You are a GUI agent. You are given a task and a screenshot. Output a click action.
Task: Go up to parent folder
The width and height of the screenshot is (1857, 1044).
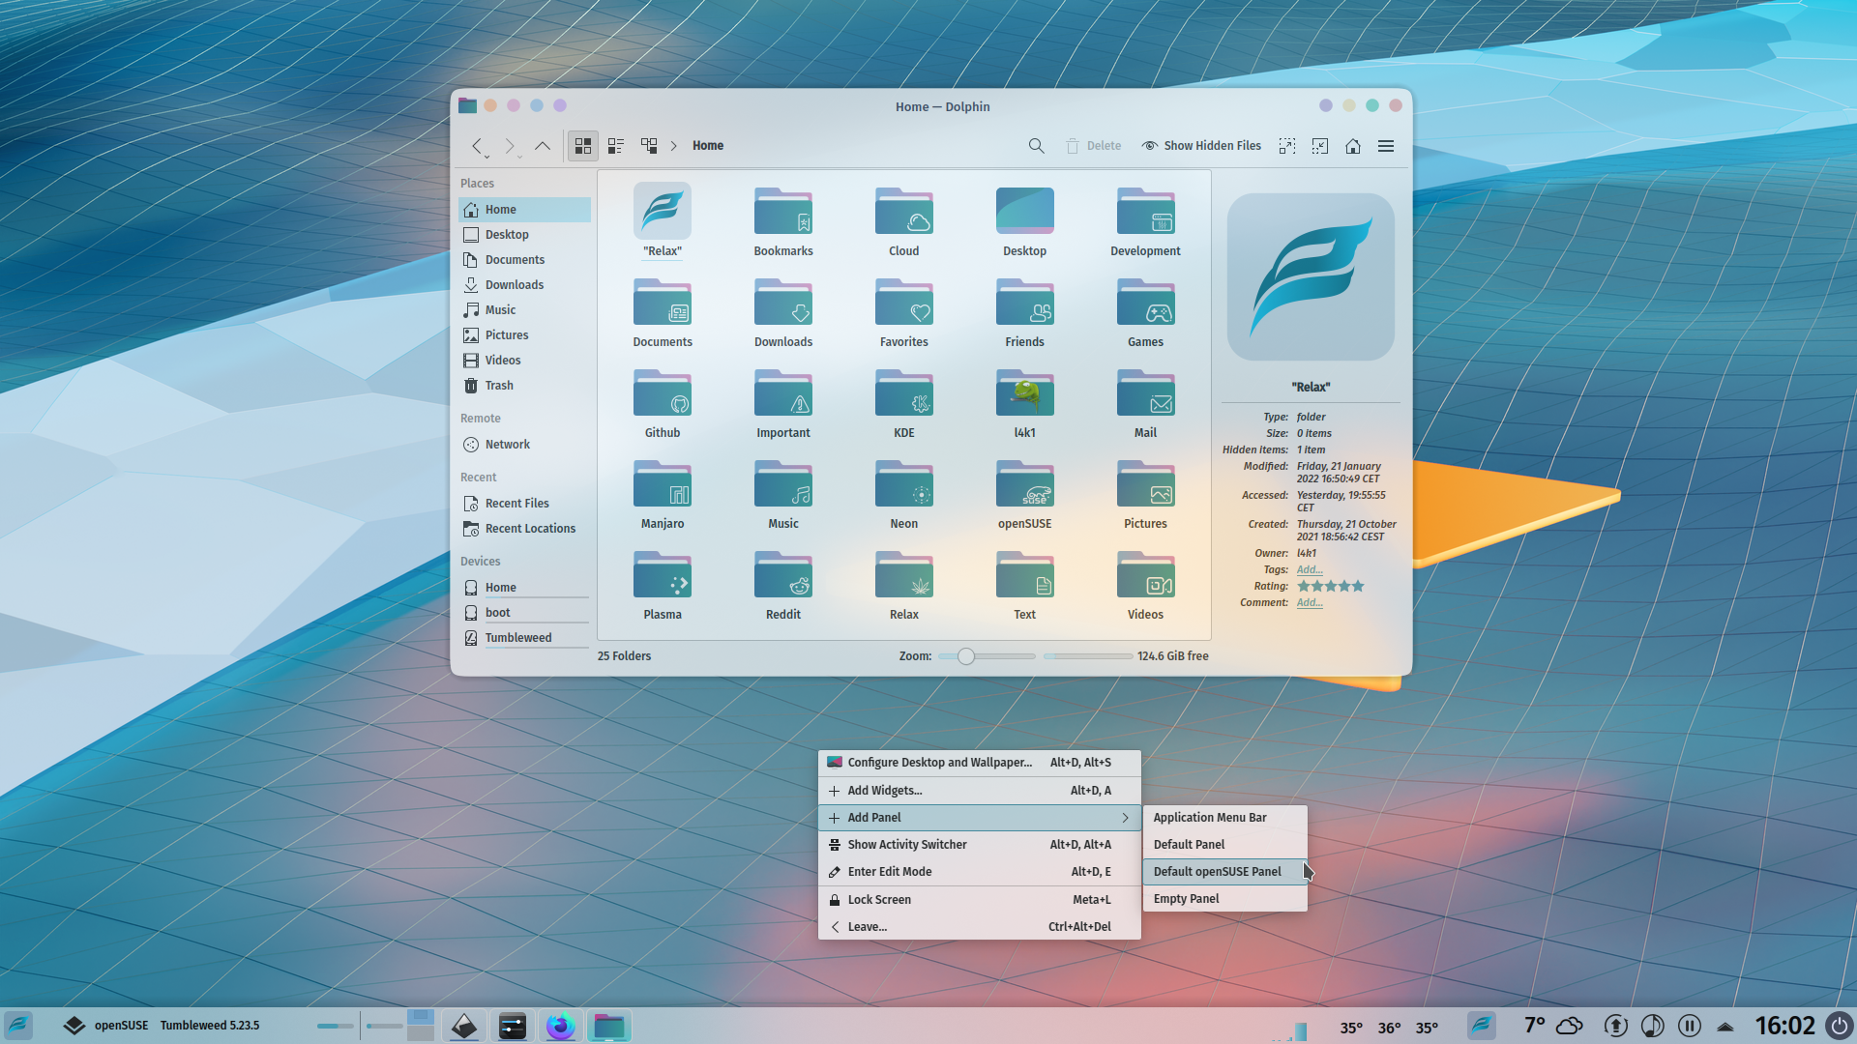click(543, 146)
